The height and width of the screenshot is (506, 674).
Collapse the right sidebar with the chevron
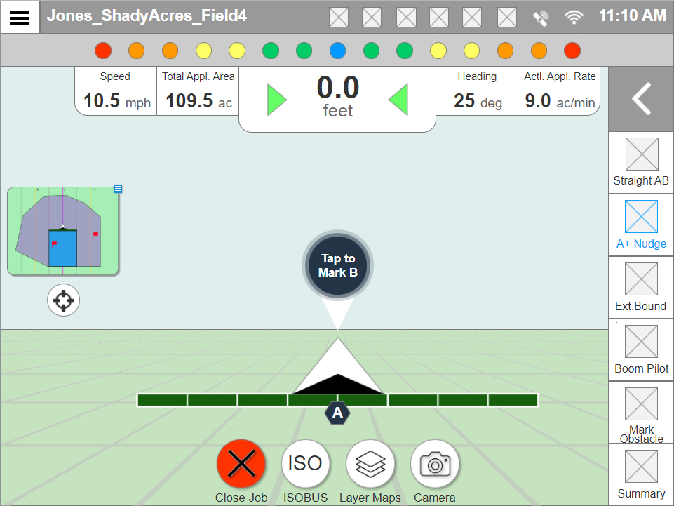point(640,99)
